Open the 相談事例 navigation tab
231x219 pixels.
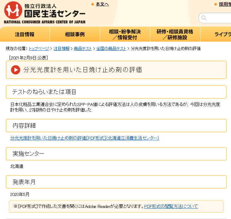(x=75, y=34)
